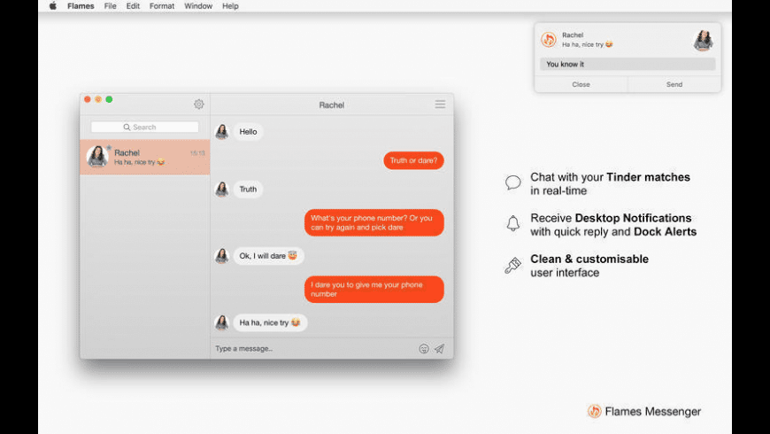The width and height of the screenshot is (770, 434).
Task: Click the 'Truth' message bubble
Action: click(x=248, y=190)
